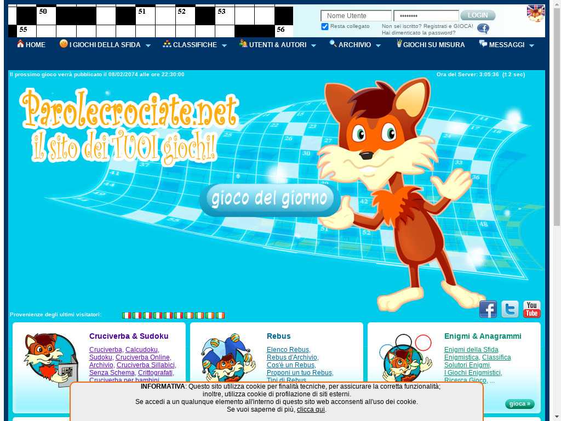The height and width of the screenshot is (421, 561).
Task: Open the Rebus d'Archivio link
Action: [292, 357]
